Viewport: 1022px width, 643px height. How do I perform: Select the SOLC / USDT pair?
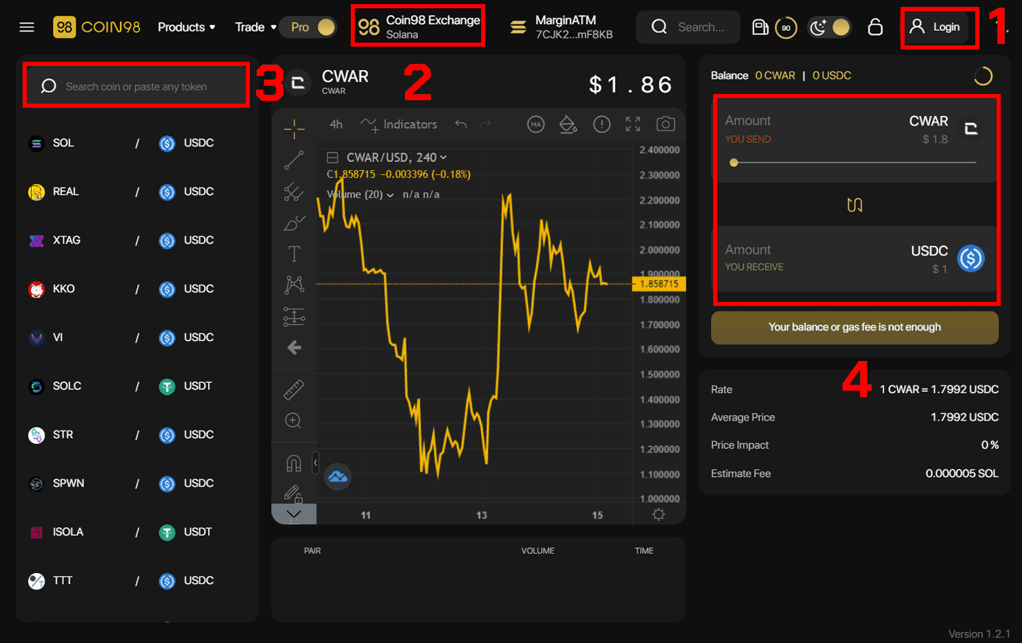(x=137, y=386)
